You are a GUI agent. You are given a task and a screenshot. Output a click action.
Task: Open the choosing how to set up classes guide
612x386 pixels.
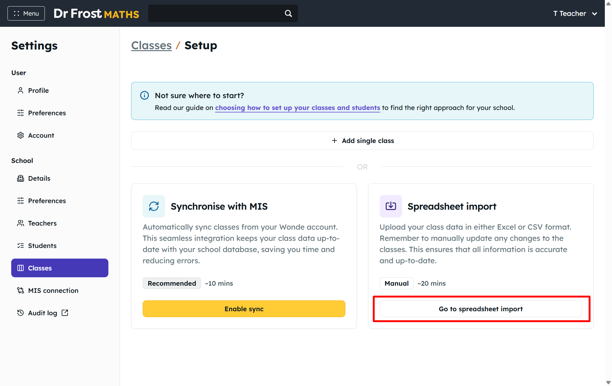click(297, 108)
